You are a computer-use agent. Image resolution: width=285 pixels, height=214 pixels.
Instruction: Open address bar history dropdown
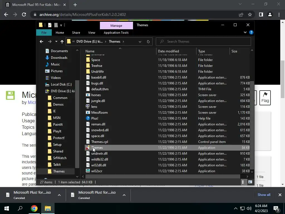pyautogui.click(x=140, y=42)
